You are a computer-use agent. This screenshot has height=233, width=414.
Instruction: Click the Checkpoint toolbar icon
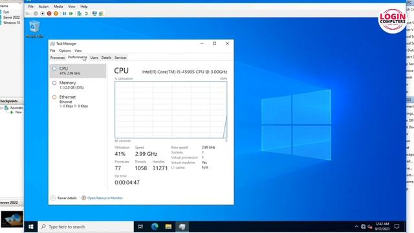79,14
